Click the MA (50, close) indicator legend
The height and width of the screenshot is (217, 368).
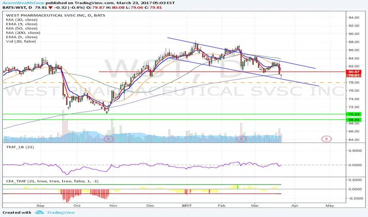(22, 28)
